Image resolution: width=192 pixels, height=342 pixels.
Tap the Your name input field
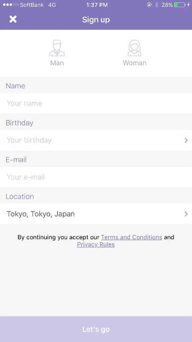pos(96,103)
